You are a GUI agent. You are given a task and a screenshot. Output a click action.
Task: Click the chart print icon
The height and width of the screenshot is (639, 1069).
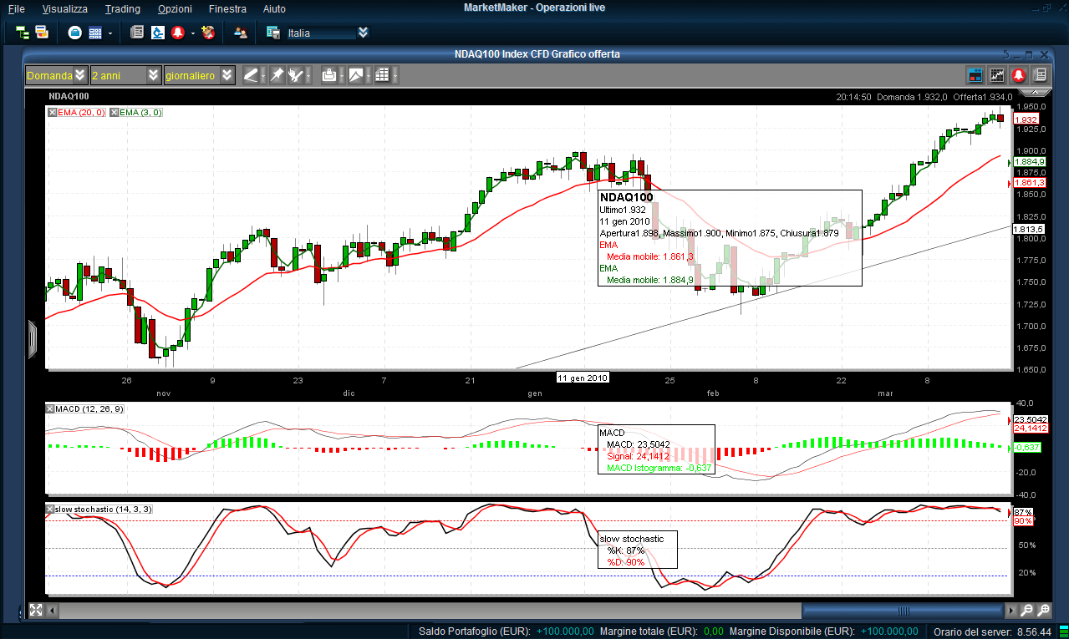click(x=330, y=75)
